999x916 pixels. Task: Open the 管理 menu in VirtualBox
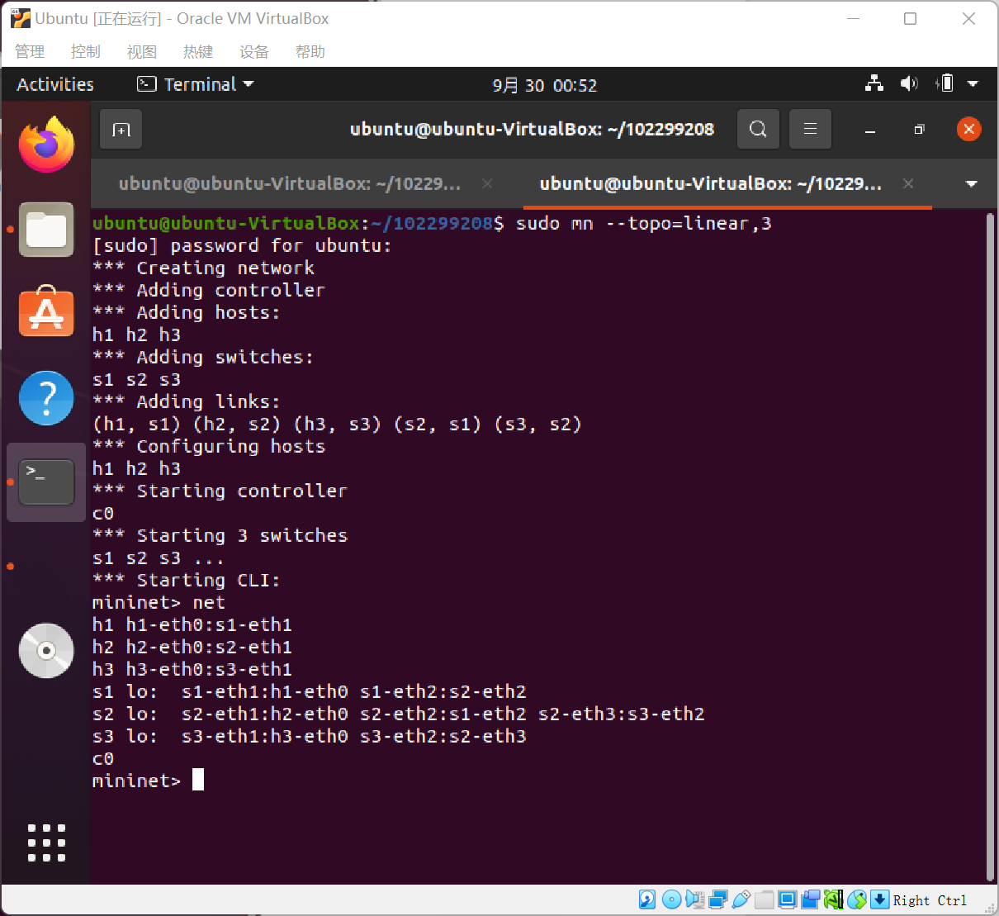click(x=30, y=51)
